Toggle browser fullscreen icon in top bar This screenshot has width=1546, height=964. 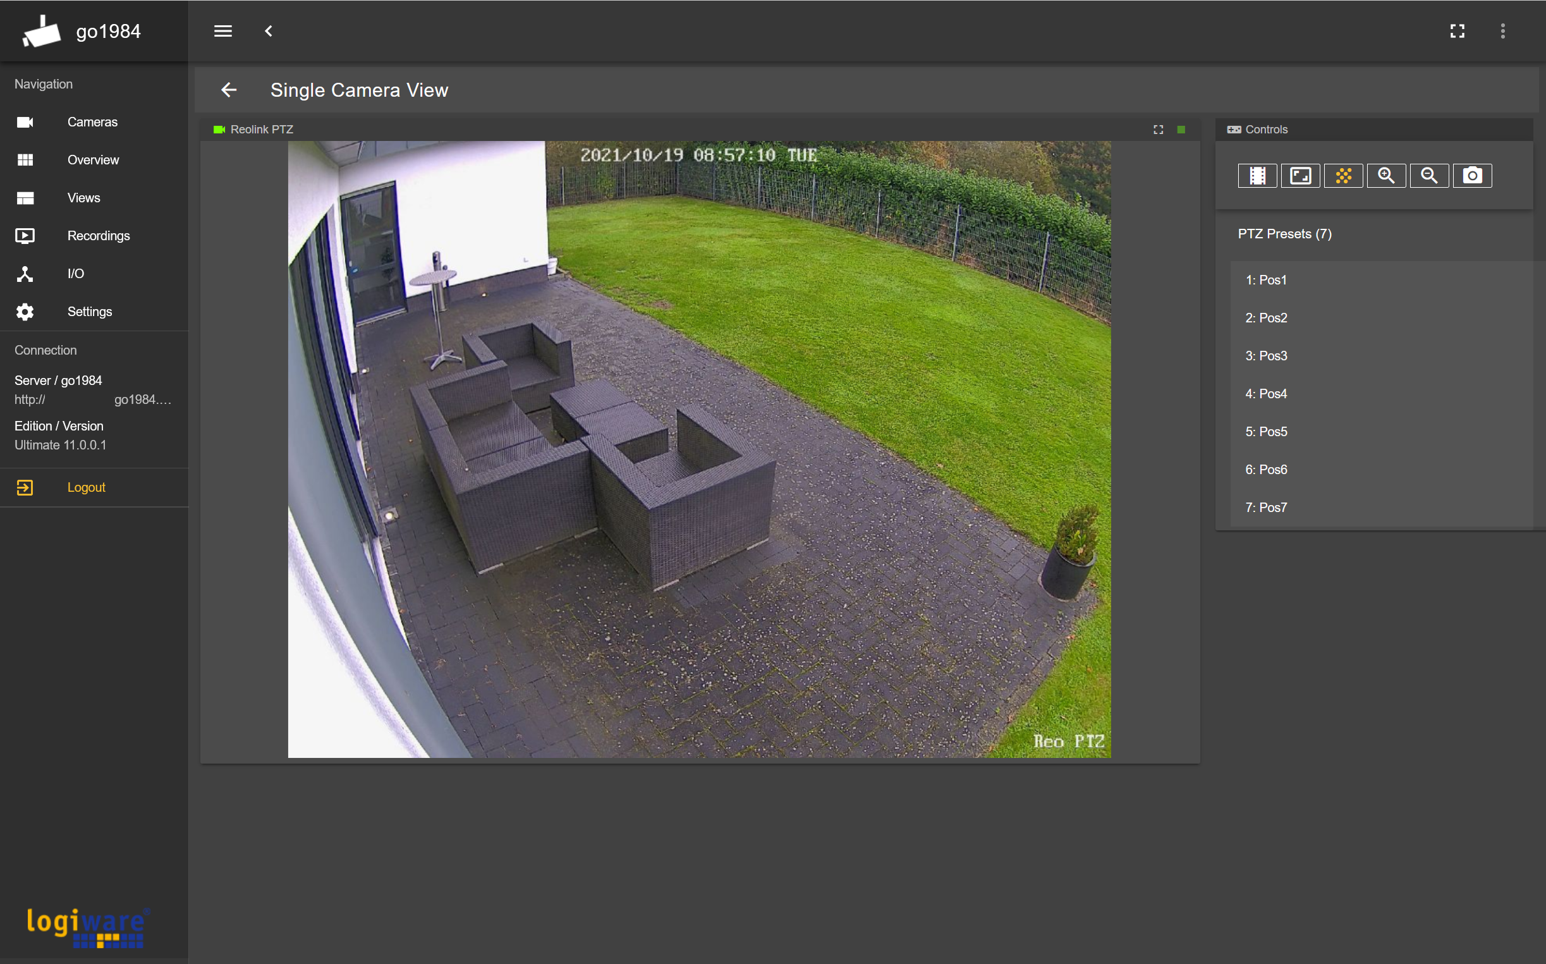(1458, 31)
